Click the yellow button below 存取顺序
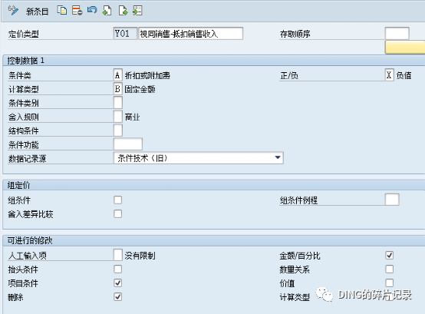Screen dimensions: 425x314 [x=405, y=47]
